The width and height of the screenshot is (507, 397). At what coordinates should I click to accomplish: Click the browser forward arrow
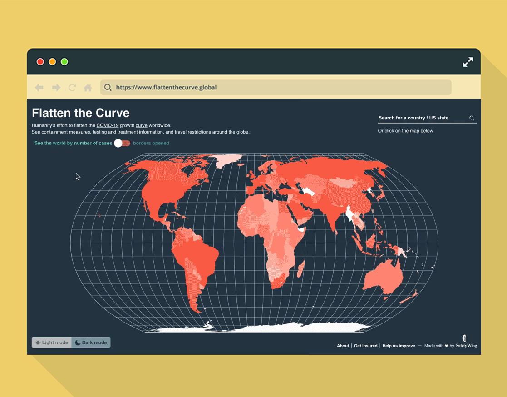[x=56, y=87]
